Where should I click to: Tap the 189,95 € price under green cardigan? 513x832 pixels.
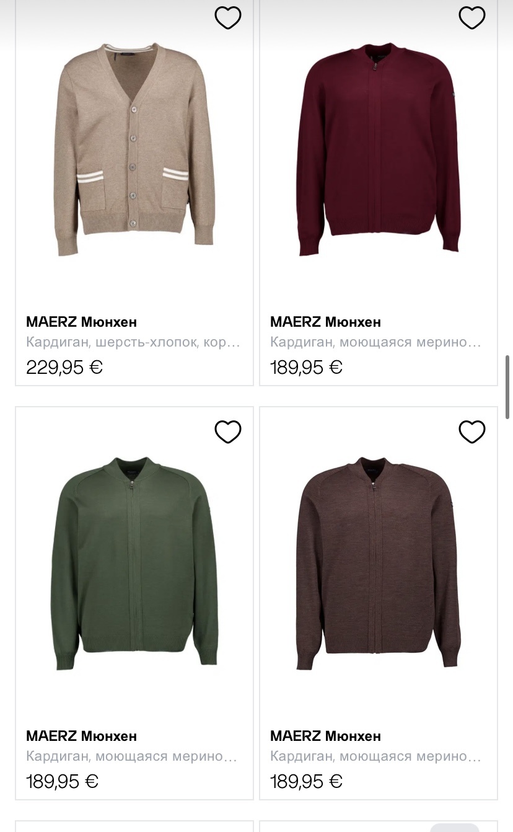coord(62,781)
